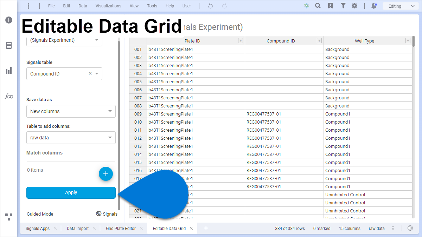
Task: Close the Grid Plate Editor tab
Action: [x=141, y=229]
